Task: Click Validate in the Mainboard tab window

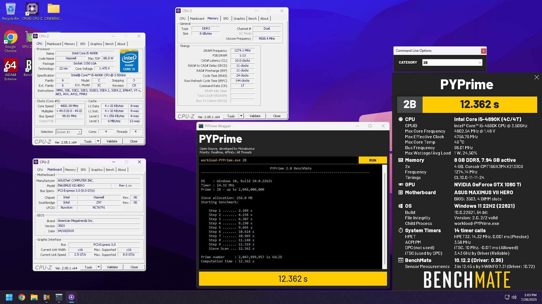Action: (x=112, y=267)
